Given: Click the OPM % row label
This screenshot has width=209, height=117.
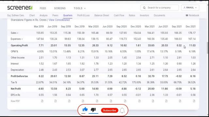Looking at the screenshot, I should (x=14, y=51).
